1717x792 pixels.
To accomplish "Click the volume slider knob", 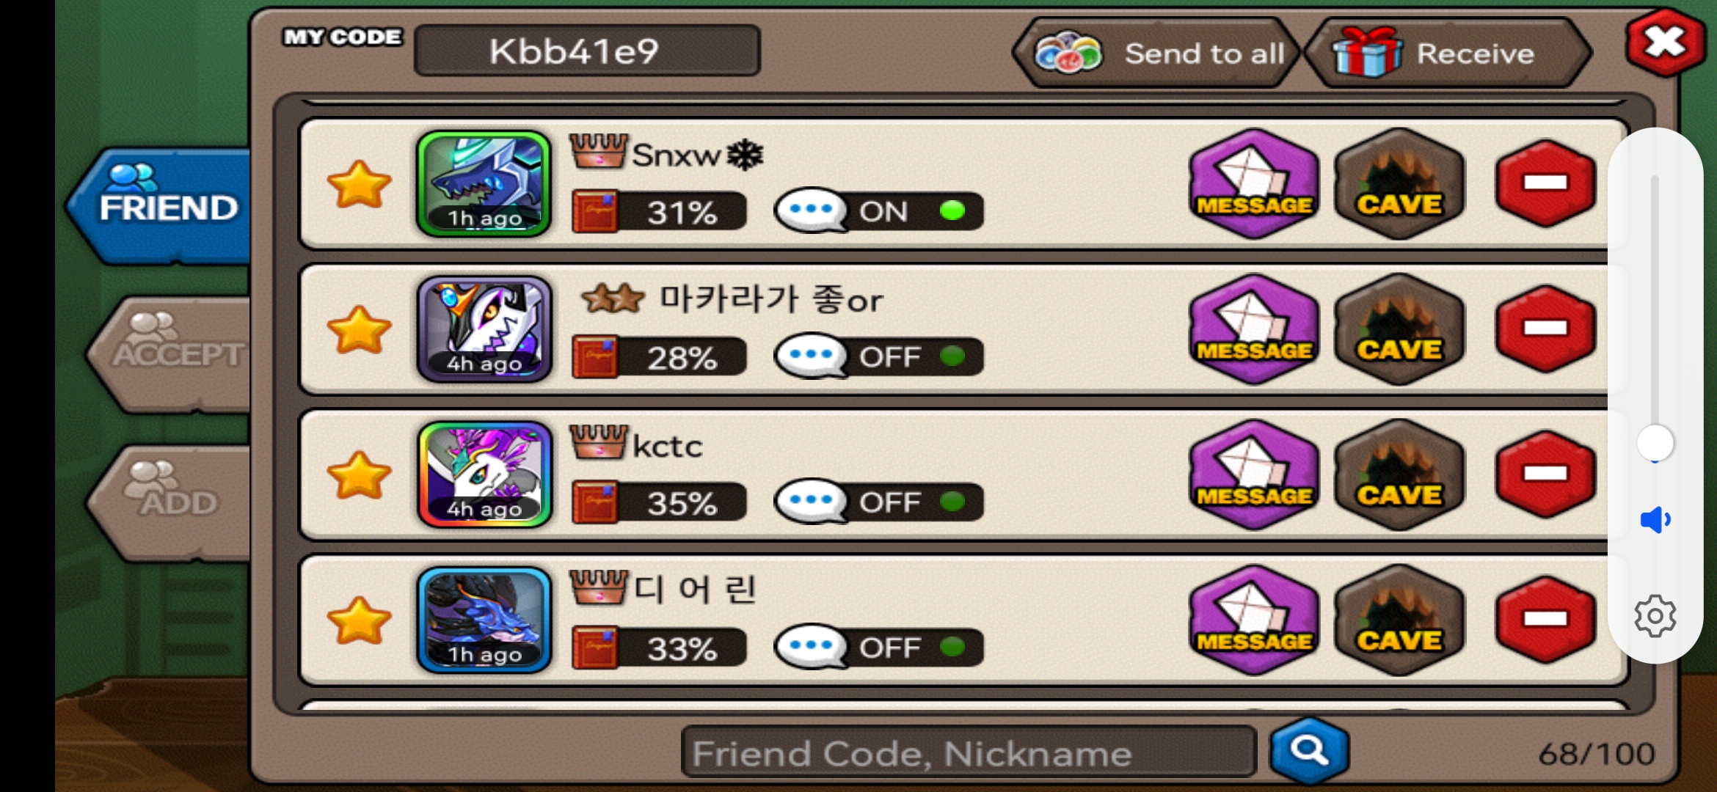I will pos(1655,443).
